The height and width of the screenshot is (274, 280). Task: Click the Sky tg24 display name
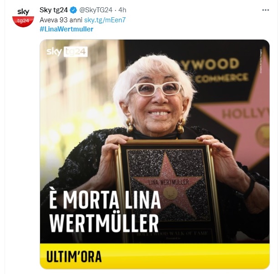point(54,10)
